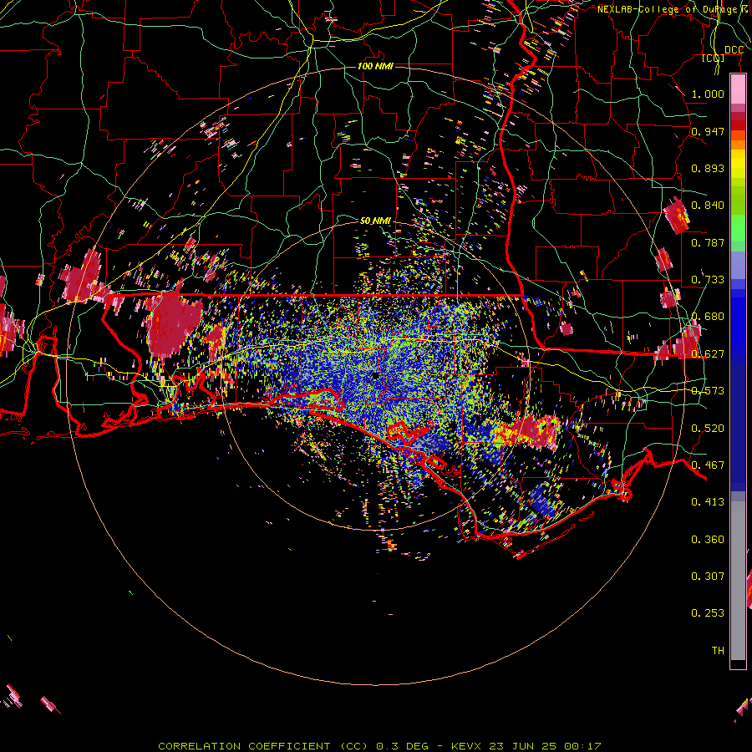Image resolution: width=752 pixels, height=752 pixels.
Task: Click the 0.307 color scale value
Action: tap(708, 576)
